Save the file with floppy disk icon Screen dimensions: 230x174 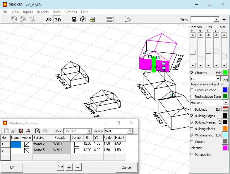coord(74,19)
